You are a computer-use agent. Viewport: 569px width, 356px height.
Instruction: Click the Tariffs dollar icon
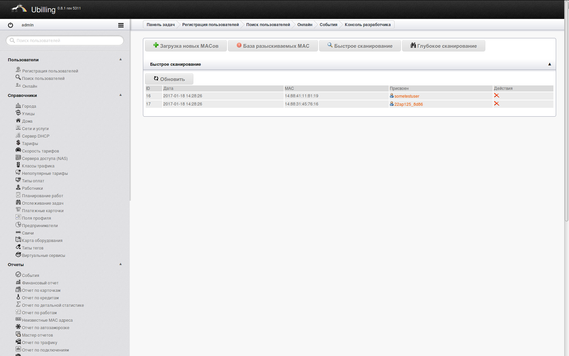[18, 143]
